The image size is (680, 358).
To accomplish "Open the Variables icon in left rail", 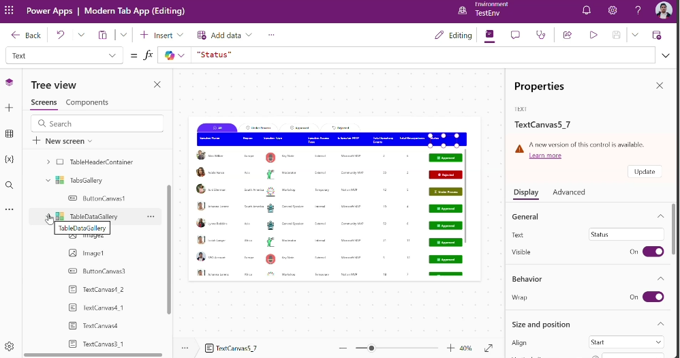I will coord(9,159).
